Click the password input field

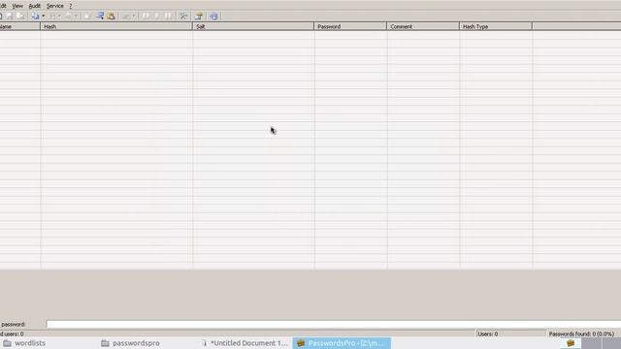(x=334, y=324)
